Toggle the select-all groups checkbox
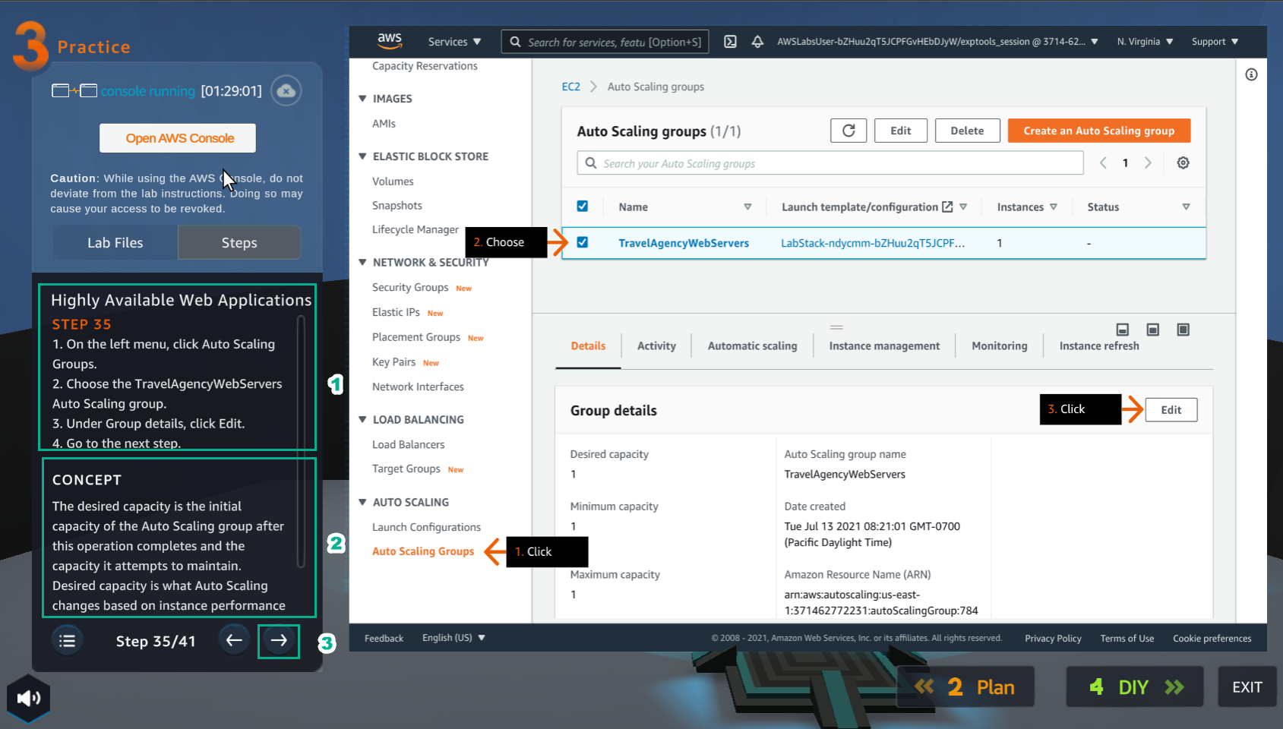This screenshot has height=729, width=1283. [583, 206]
